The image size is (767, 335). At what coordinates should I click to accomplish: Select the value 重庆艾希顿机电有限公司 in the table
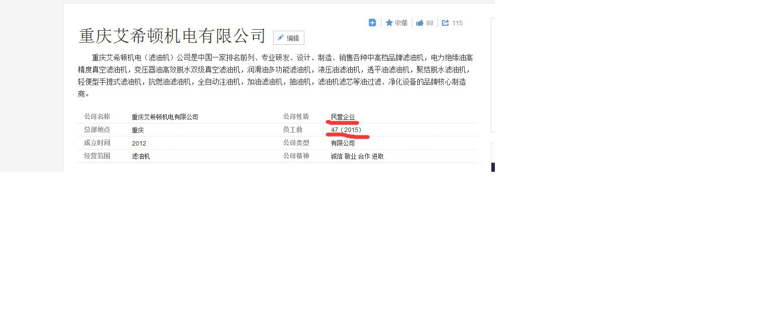[x=165, y=117]
